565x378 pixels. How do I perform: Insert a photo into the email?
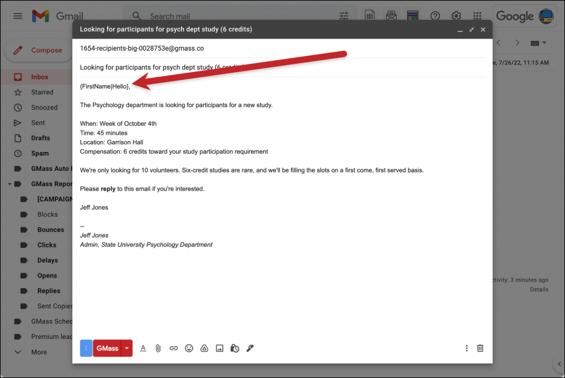tap(220, 348)
